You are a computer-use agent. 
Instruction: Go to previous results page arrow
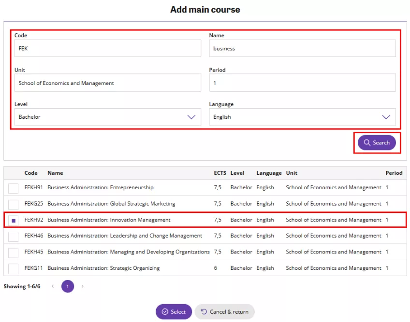tap(53, 287)
